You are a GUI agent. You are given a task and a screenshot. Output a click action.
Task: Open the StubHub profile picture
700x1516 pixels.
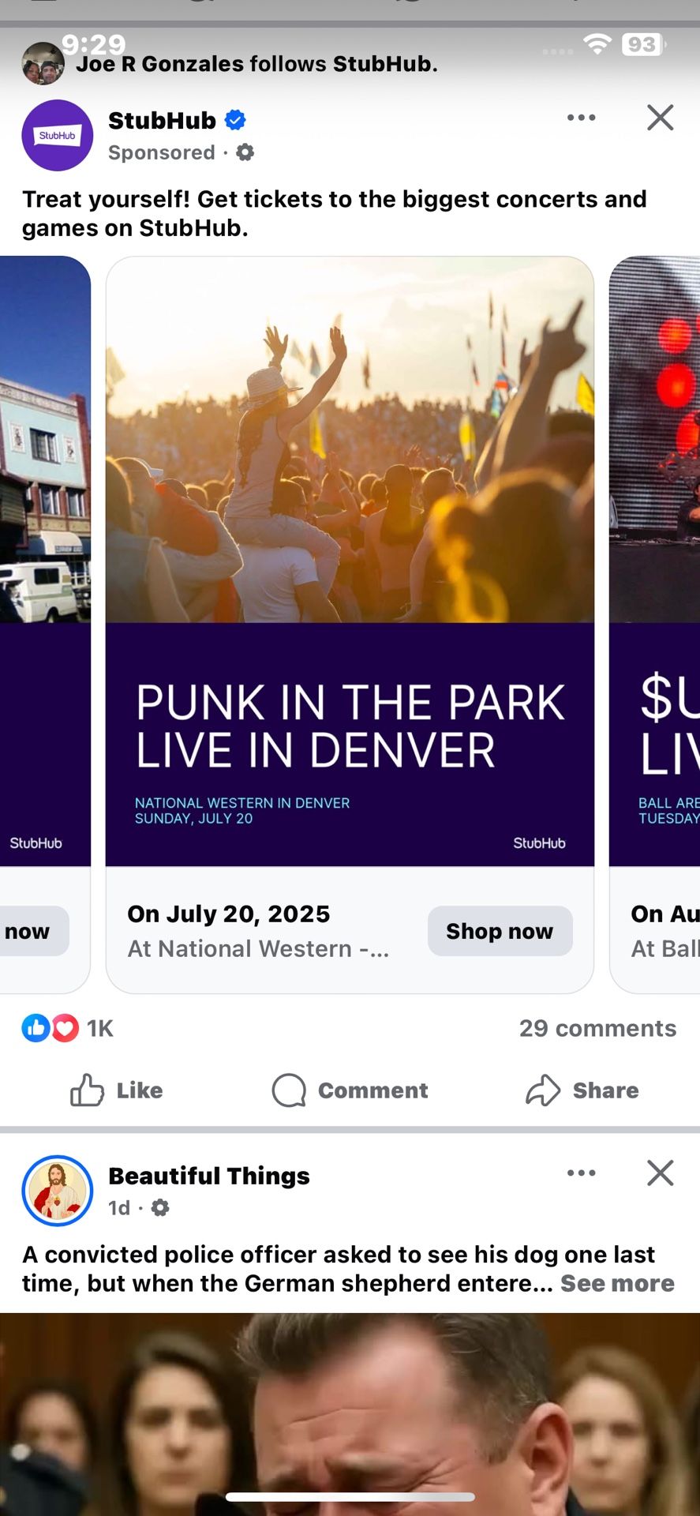57,135
